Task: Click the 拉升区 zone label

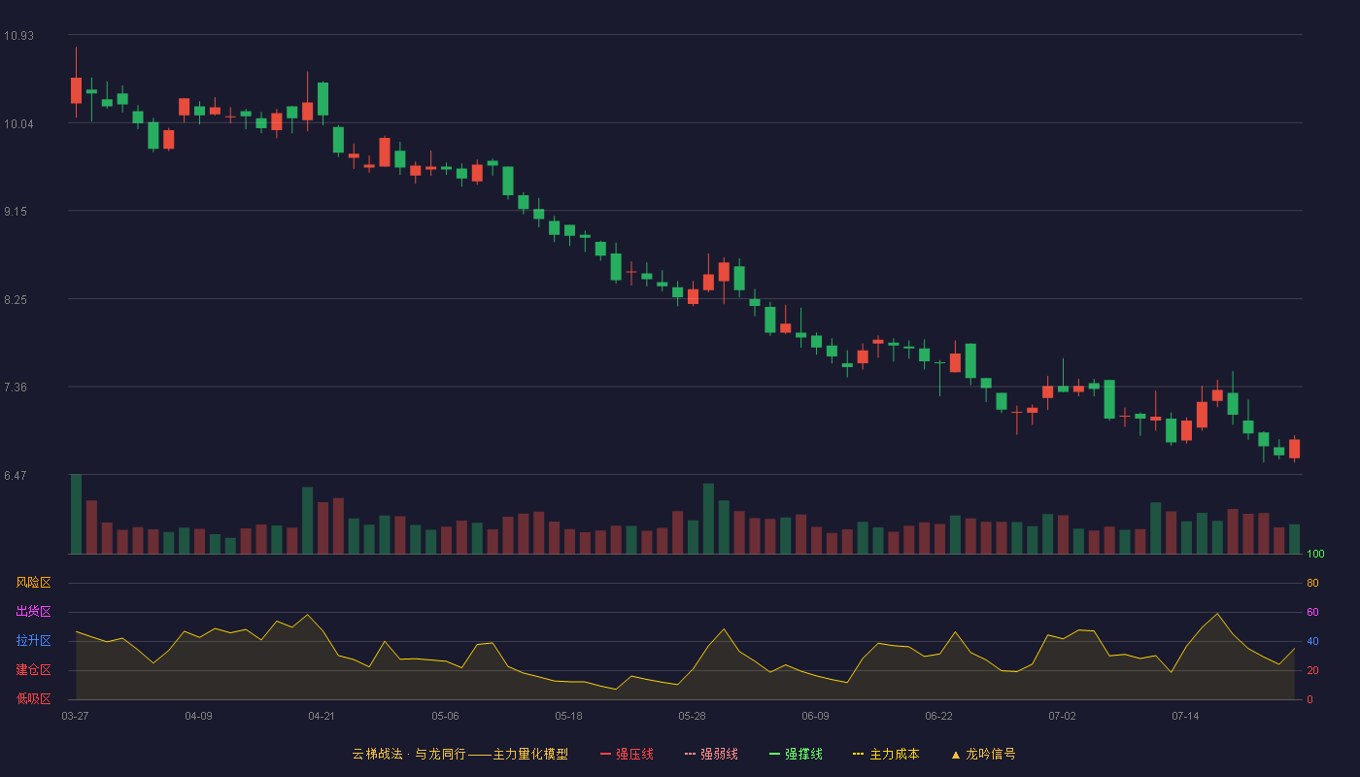Action: [x=33, y=641]
